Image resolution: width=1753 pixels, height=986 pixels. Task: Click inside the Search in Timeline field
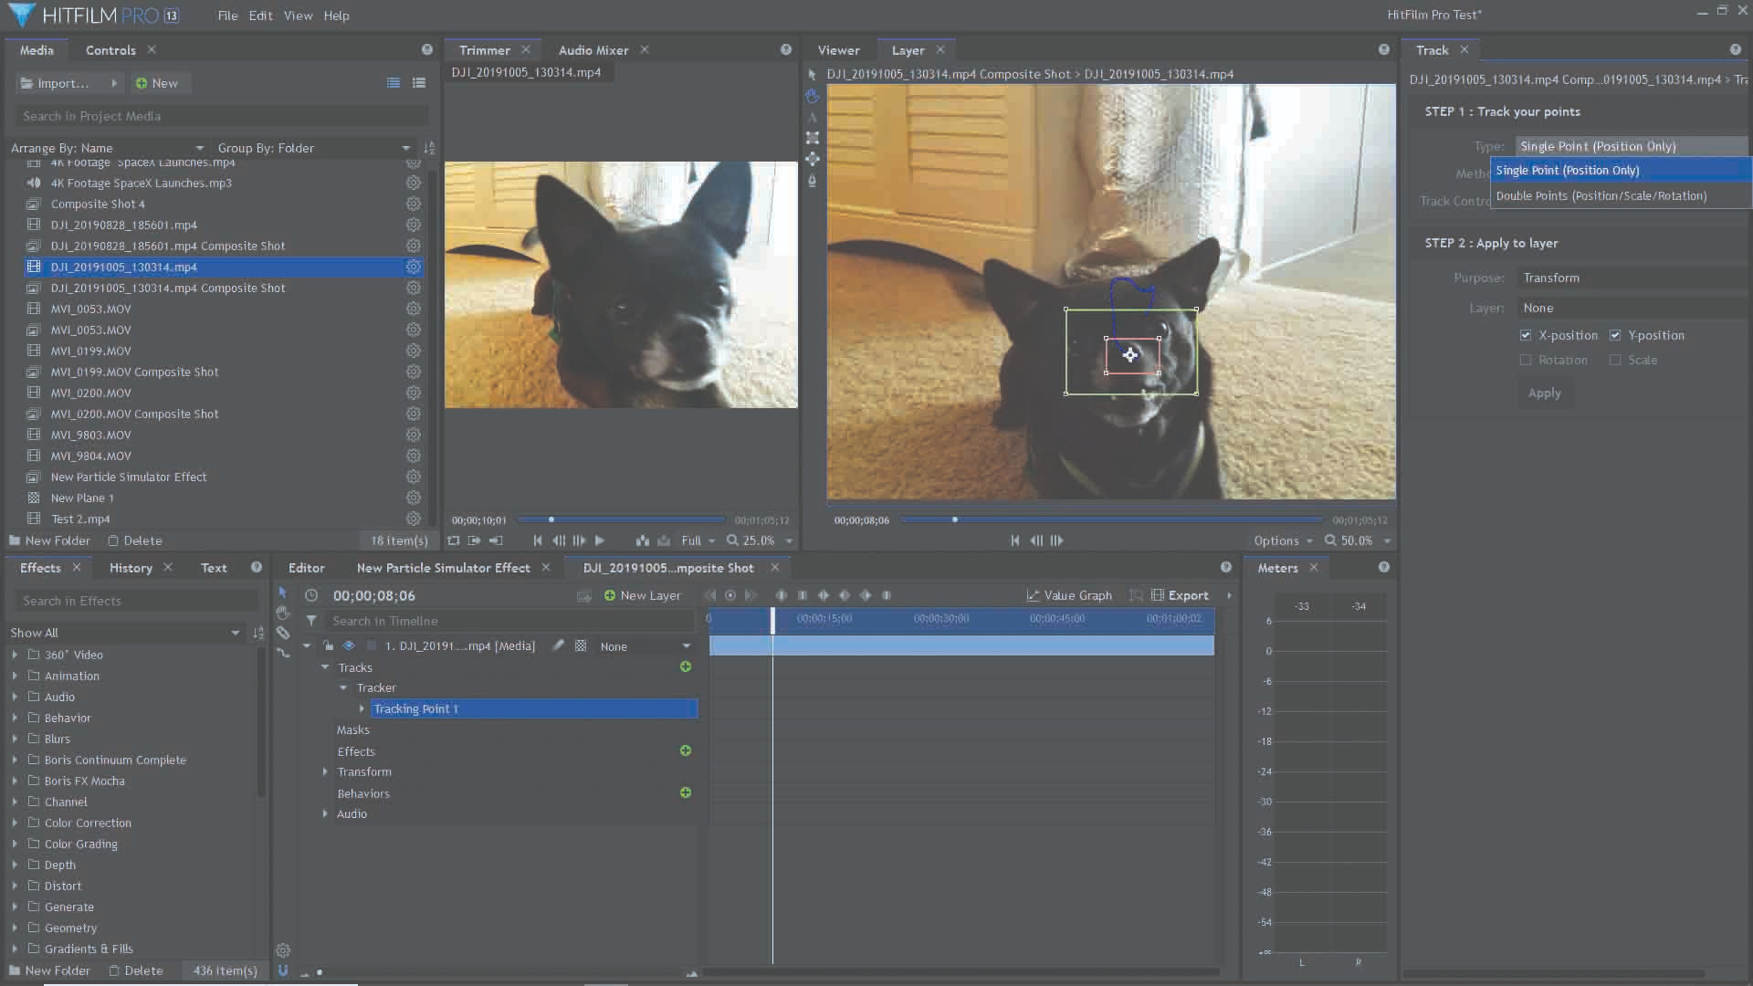click(502, 621)
